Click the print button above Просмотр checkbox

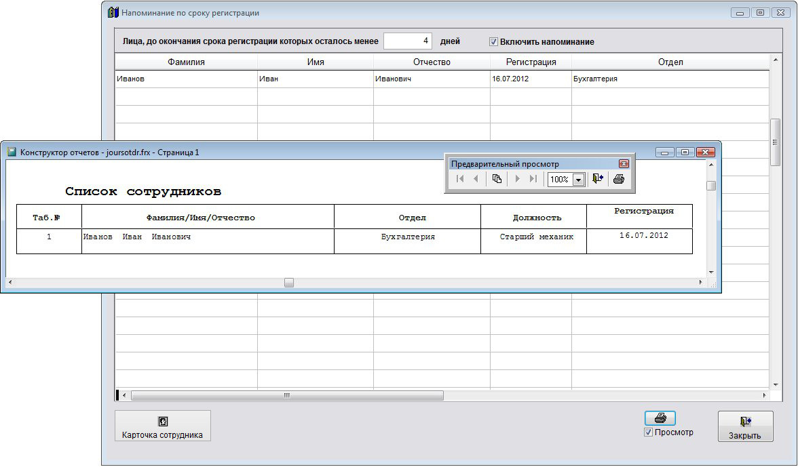(660, 418)
